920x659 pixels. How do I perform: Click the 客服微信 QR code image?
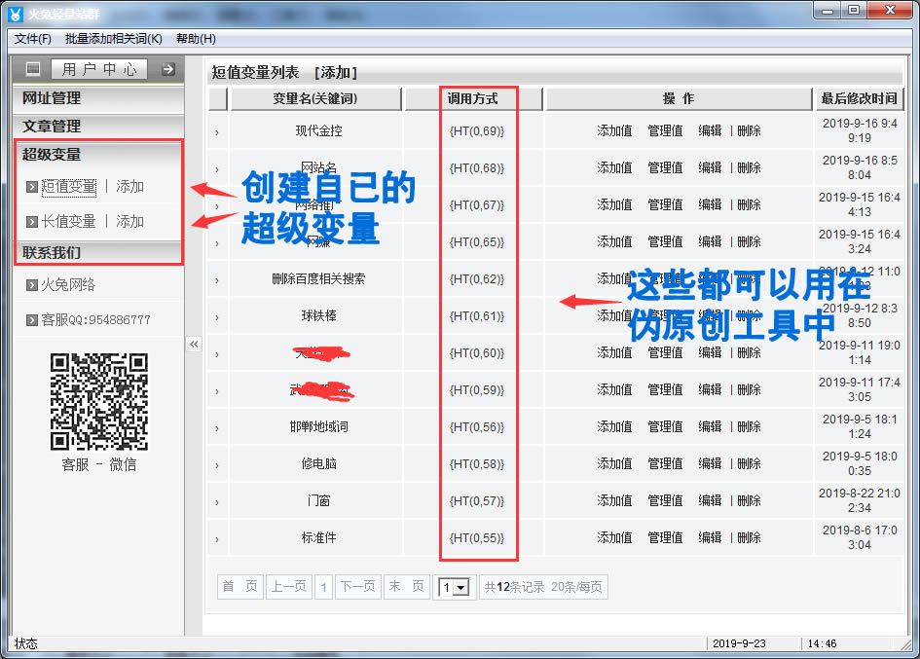point(98,401)
